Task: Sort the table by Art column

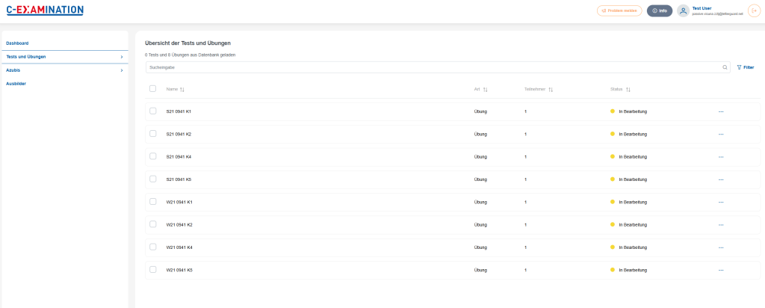Action: pyautogui.click(x=486, y=90)
